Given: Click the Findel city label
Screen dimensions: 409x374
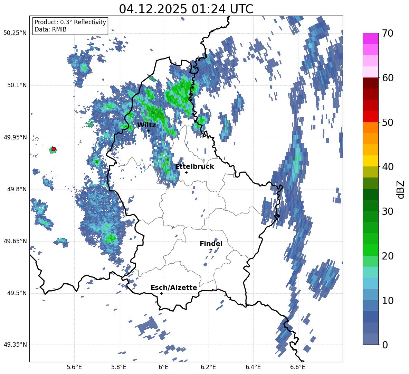Looking at the screenshot, I should pos(211,244).
